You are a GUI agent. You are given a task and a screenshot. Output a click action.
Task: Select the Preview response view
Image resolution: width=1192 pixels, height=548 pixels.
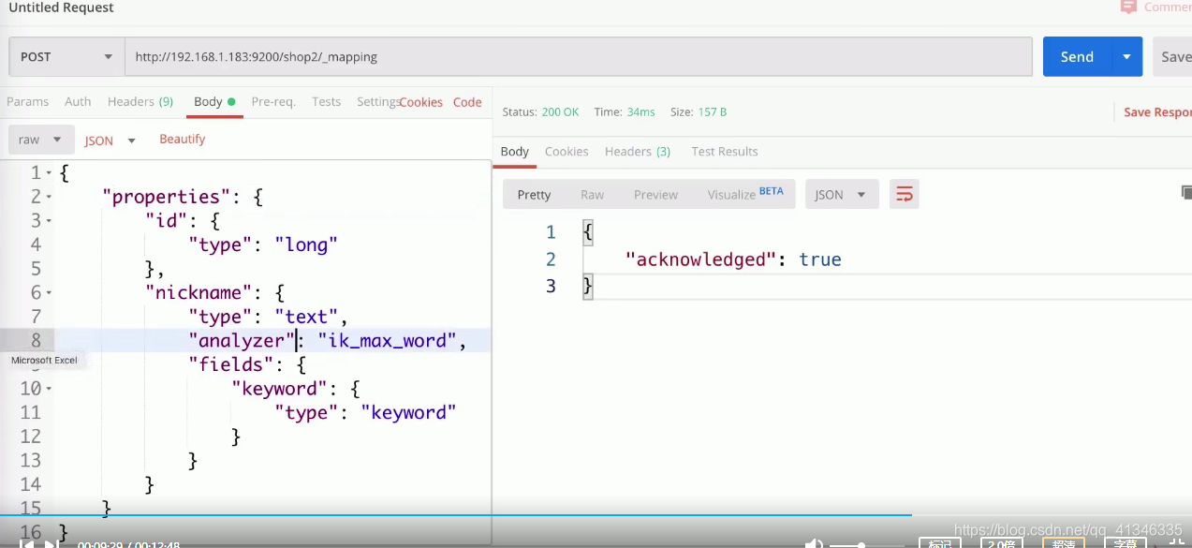[655, 194]
